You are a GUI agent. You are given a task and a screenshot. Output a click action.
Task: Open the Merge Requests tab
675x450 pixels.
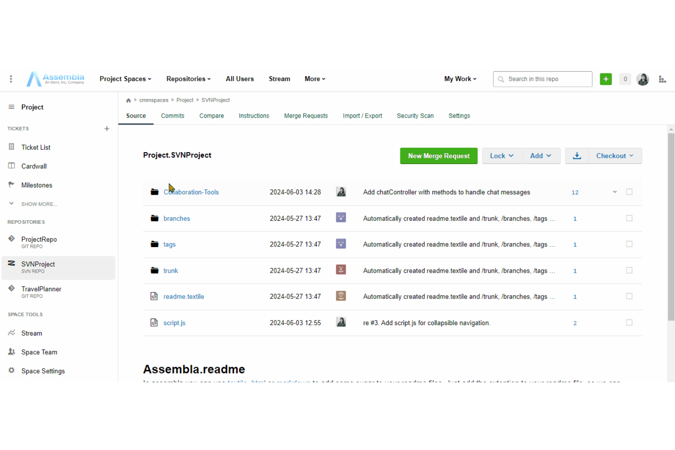tap(306, 115)
